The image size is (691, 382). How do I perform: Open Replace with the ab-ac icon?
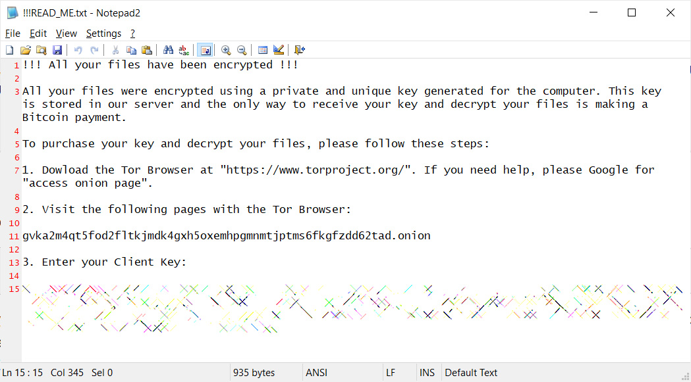[x=184, y=49]
